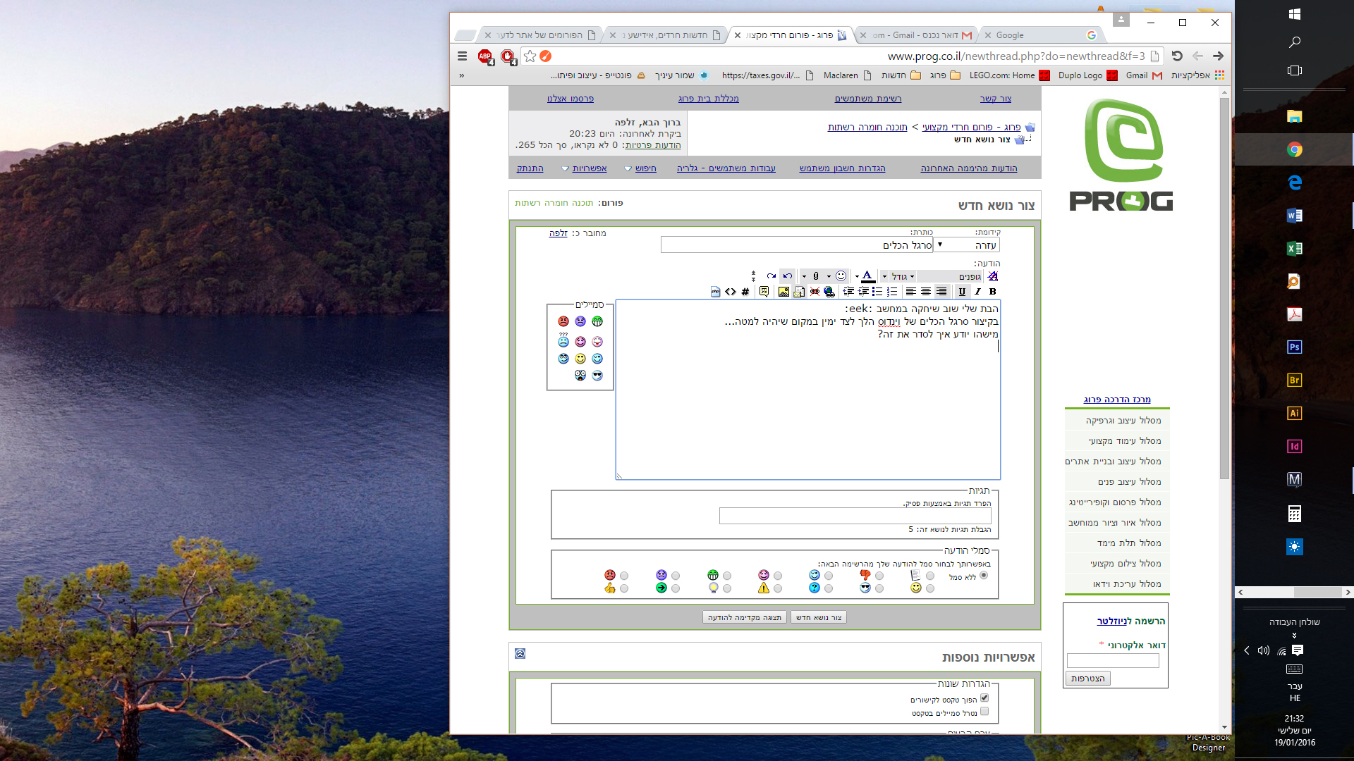Viewport: 1354px width, 761px height.
Task: Toggle bold formatting in the editor
Action: coord(992,292)
